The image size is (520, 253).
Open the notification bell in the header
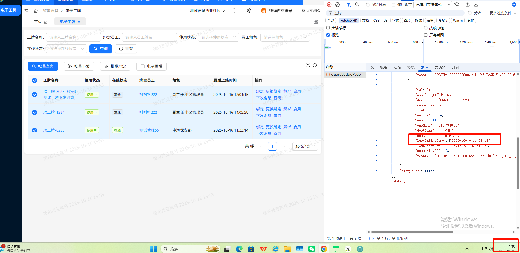coord(234,10)
